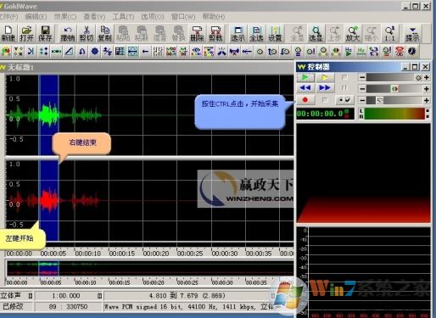Click the 撤销 undo toolbar icon

tap(68, 33)
